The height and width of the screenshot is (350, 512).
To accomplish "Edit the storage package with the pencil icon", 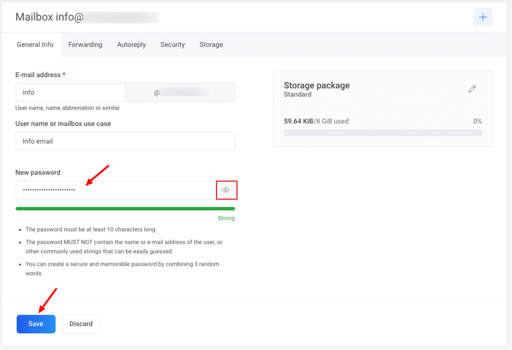I will tap(472, 89).
